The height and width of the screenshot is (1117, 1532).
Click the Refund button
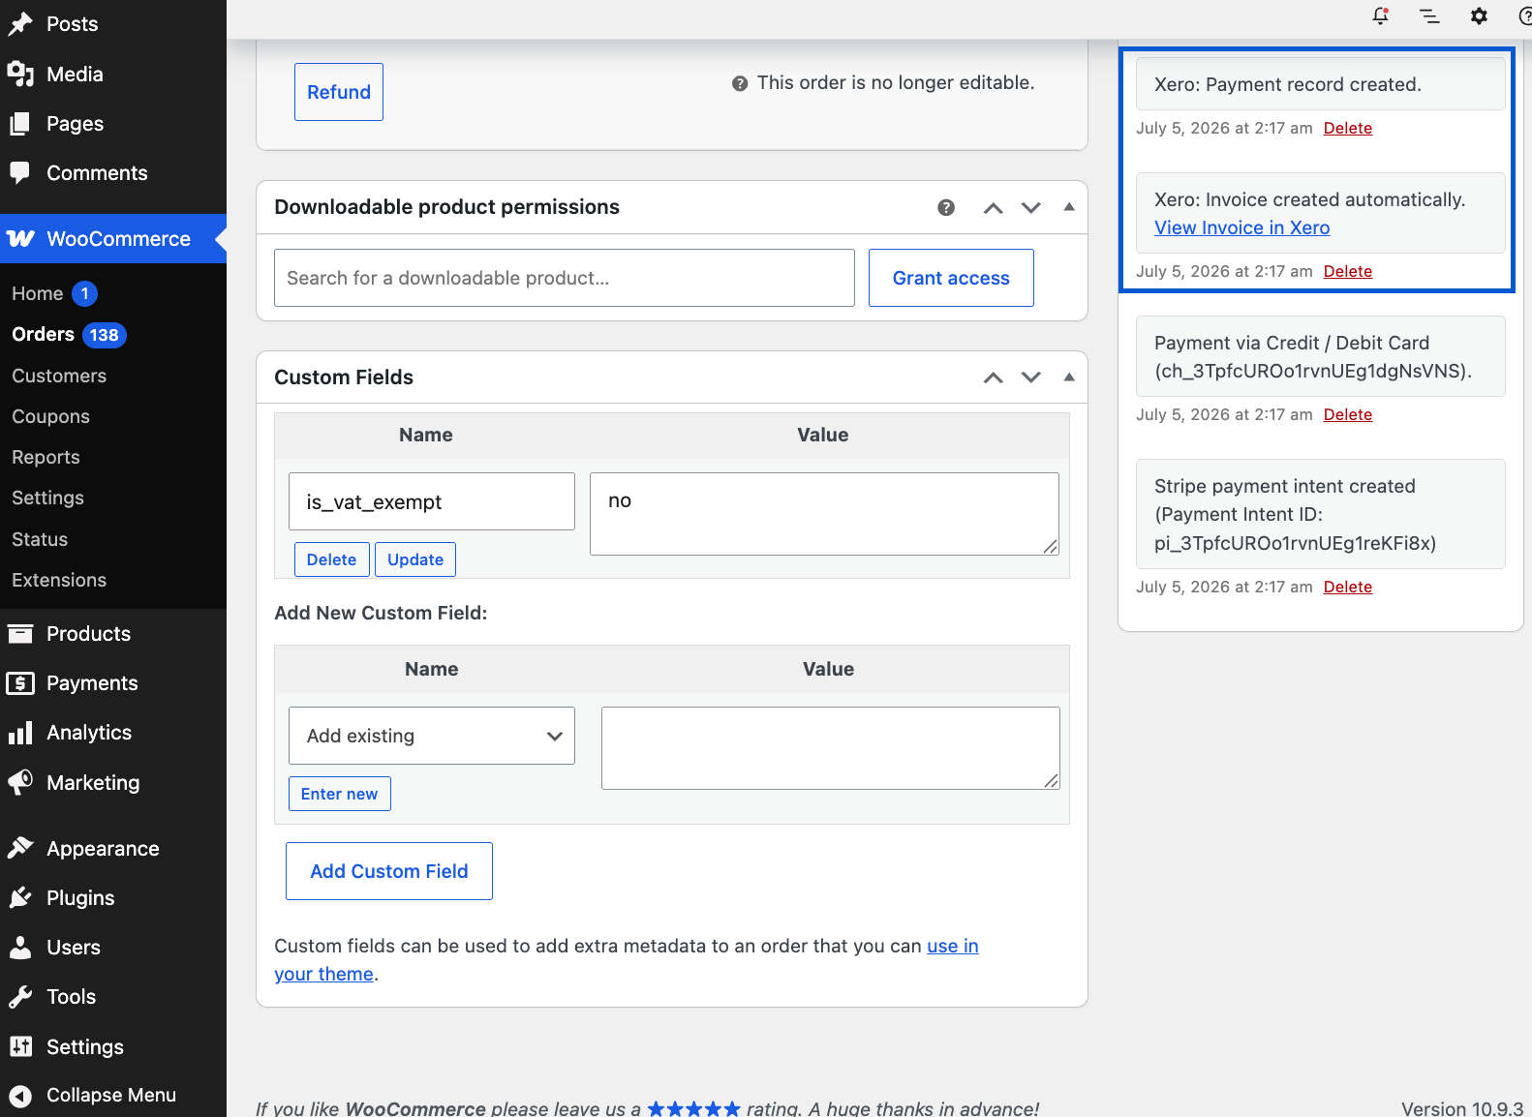click(x=339, y=92)
